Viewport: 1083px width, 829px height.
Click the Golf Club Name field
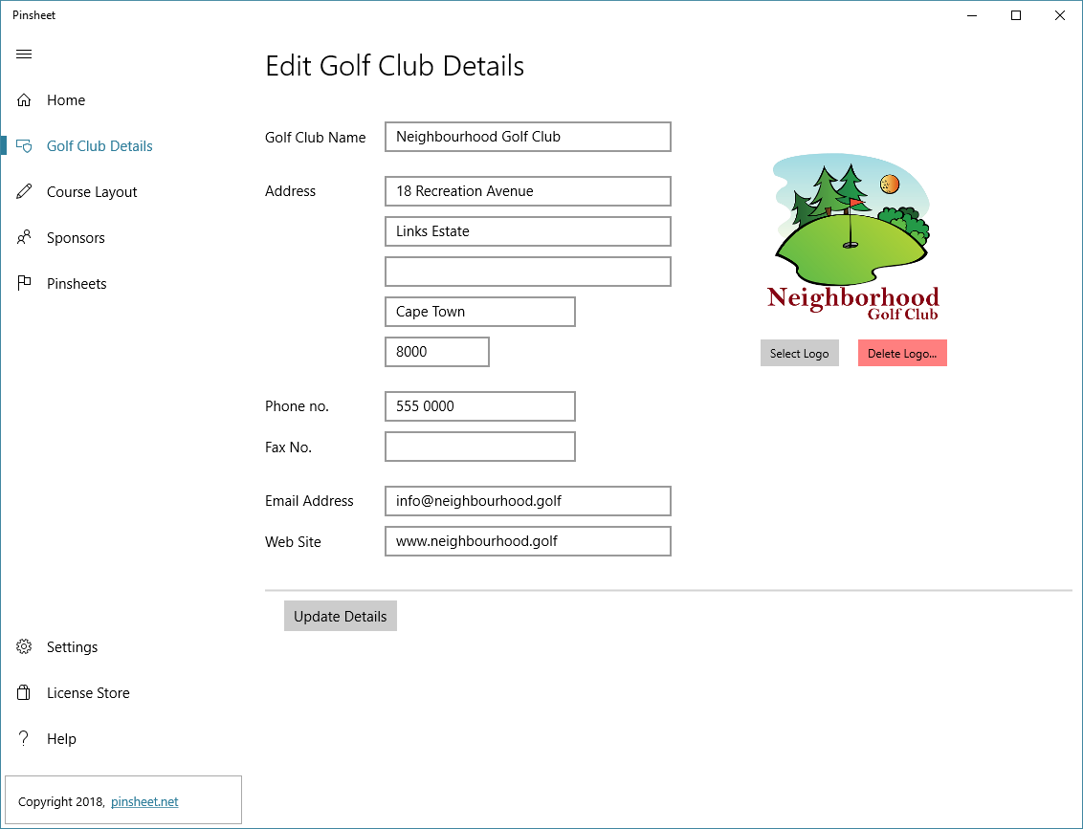528,137
